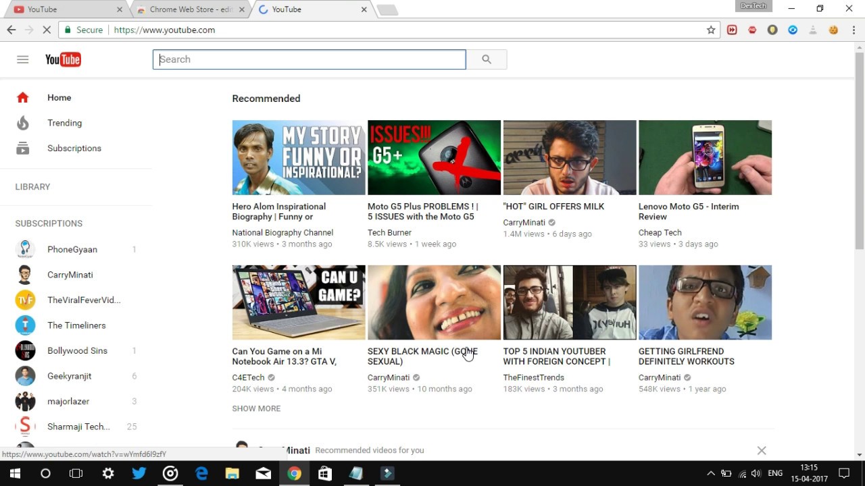Click the Home icon in sidebar
This screenshot has height=486, width=865.
click(23, 98)
